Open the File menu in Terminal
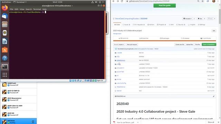The width and height of the screenshot is (221, 124). (11, 9)
